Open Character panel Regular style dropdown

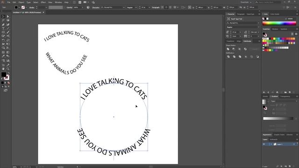click(x=258, y=27)
